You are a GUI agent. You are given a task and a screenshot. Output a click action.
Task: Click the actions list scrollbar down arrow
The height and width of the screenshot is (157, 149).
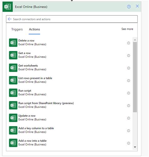[x=135, y=147]
